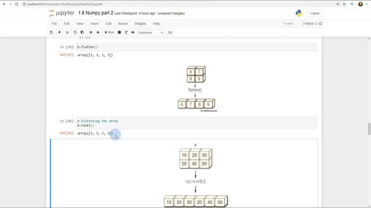Image resolution: width=371 pixels, height=208 pixels.
Task: Open the Help menu
Action: pyautogui.click(x=157, y=24)
